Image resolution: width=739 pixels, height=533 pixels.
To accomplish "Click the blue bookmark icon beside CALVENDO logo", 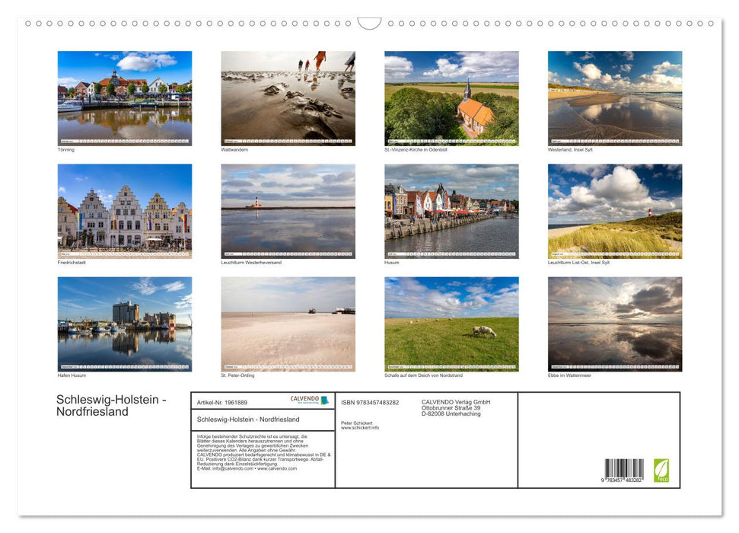I will 325,399.
